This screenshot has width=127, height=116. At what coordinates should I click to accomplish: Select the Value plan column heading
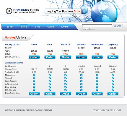click(34, 45)
